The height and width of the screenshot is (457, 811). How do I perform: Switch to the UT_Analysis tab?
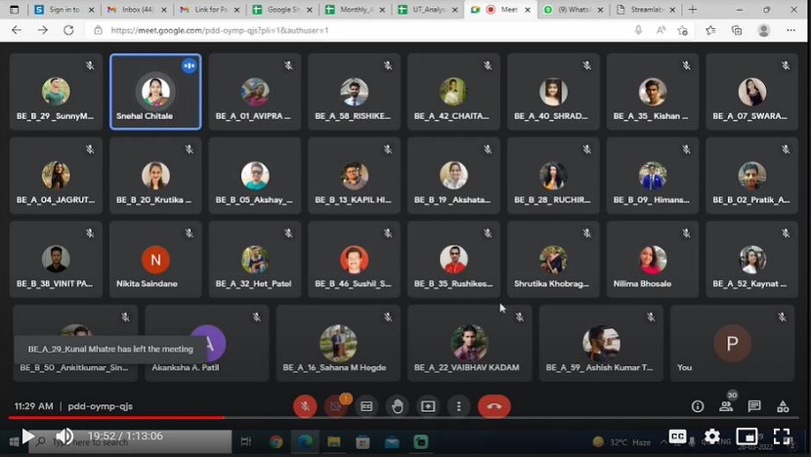point(428,10)
